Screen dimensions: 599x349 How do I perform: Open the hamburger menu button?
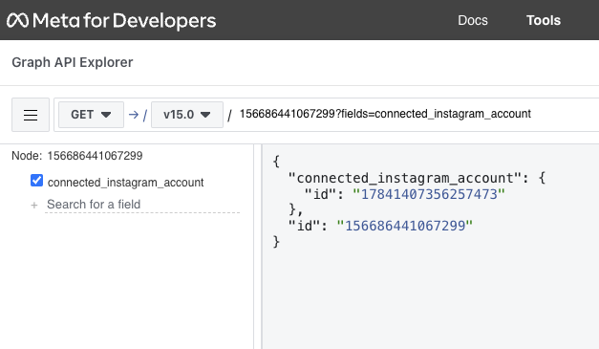(x=31, y=115)
